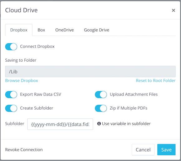Disable Export Raw Data CSV switch

[x=11, y=94]
